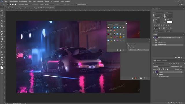Close the open document tab
The height and width of the screenshot is (104, 185).
coord(53,8)
